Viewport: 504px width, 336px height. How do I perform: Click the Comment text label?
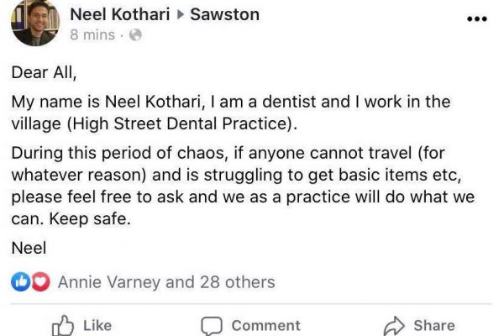(266, 326)
